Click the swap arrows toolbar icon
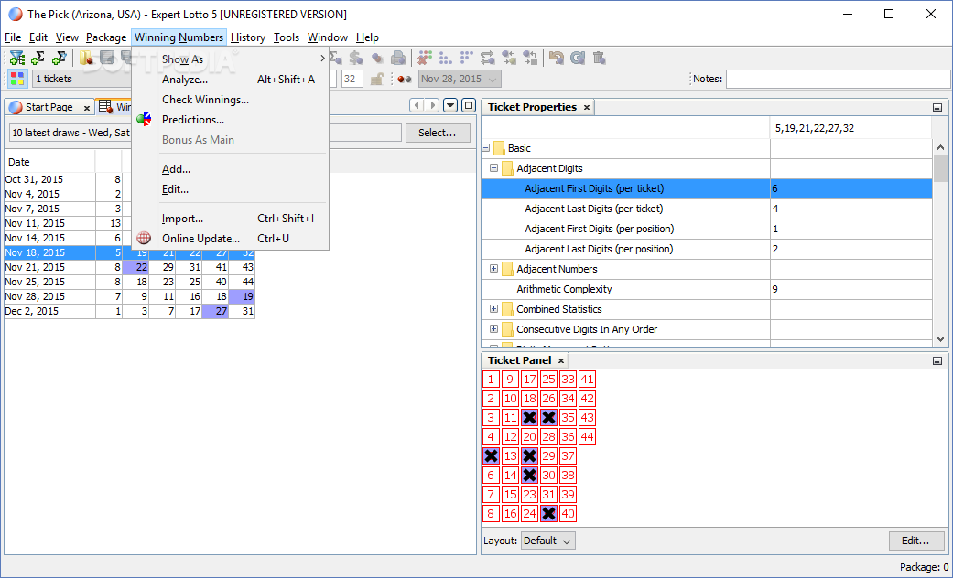Screen dimensions: 953x578 487,59
